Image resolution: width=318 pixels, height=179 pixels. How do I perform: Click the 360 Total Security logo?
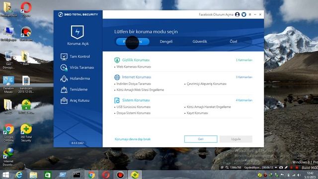pyautogui.click(x=78, y=14)
